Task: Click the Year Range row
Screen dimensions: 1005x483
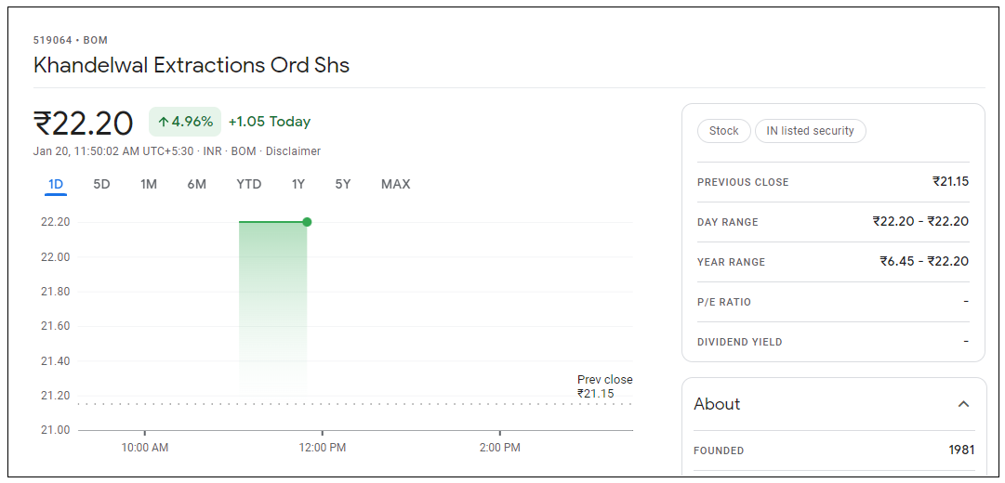Action: click(832, 262)
